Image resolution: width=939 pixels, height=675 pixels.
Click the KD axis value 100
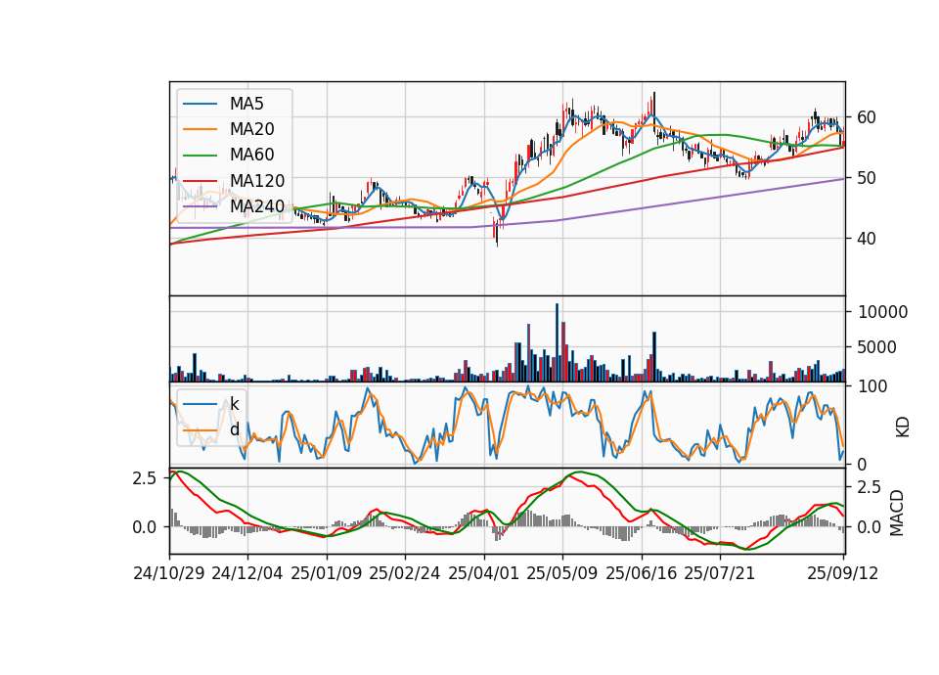[x=872, y=386]
